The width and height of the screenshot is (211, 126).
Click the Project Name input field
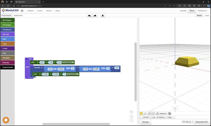click(x=27, y=16)
